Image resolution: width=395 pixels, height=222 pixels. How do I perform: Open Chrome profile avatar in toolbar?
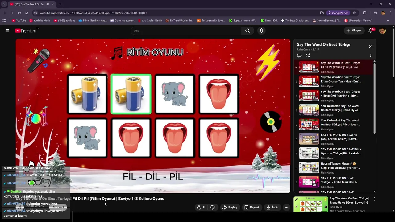[383, 13]
